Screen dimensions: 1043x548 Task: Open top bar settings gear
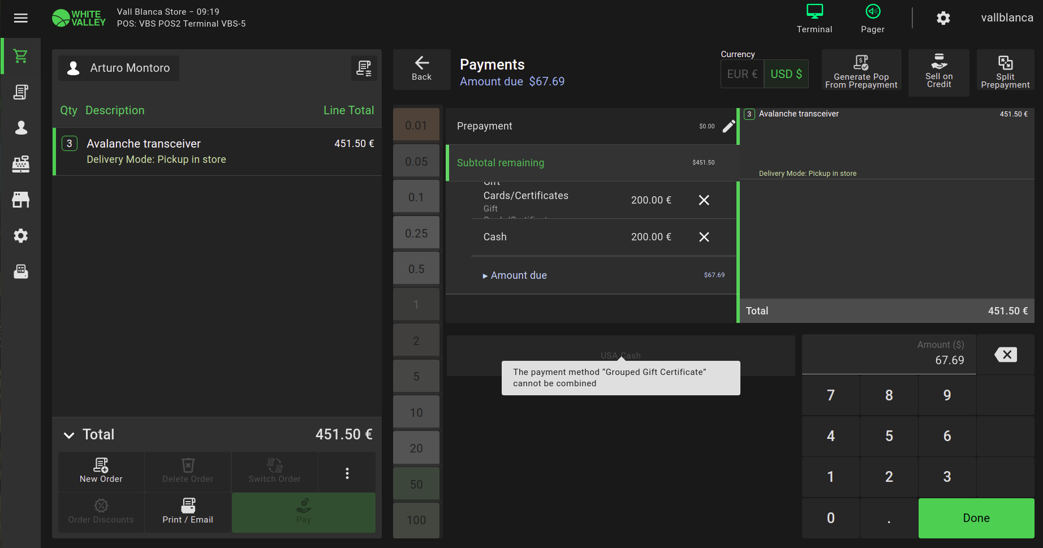tap(943, 18)
